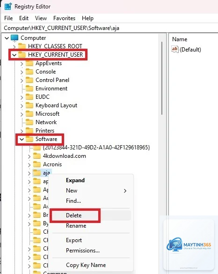This screenshot has height=274, width=218.
Task: Expand the EUDC key chevron
Action: [22, 97]
